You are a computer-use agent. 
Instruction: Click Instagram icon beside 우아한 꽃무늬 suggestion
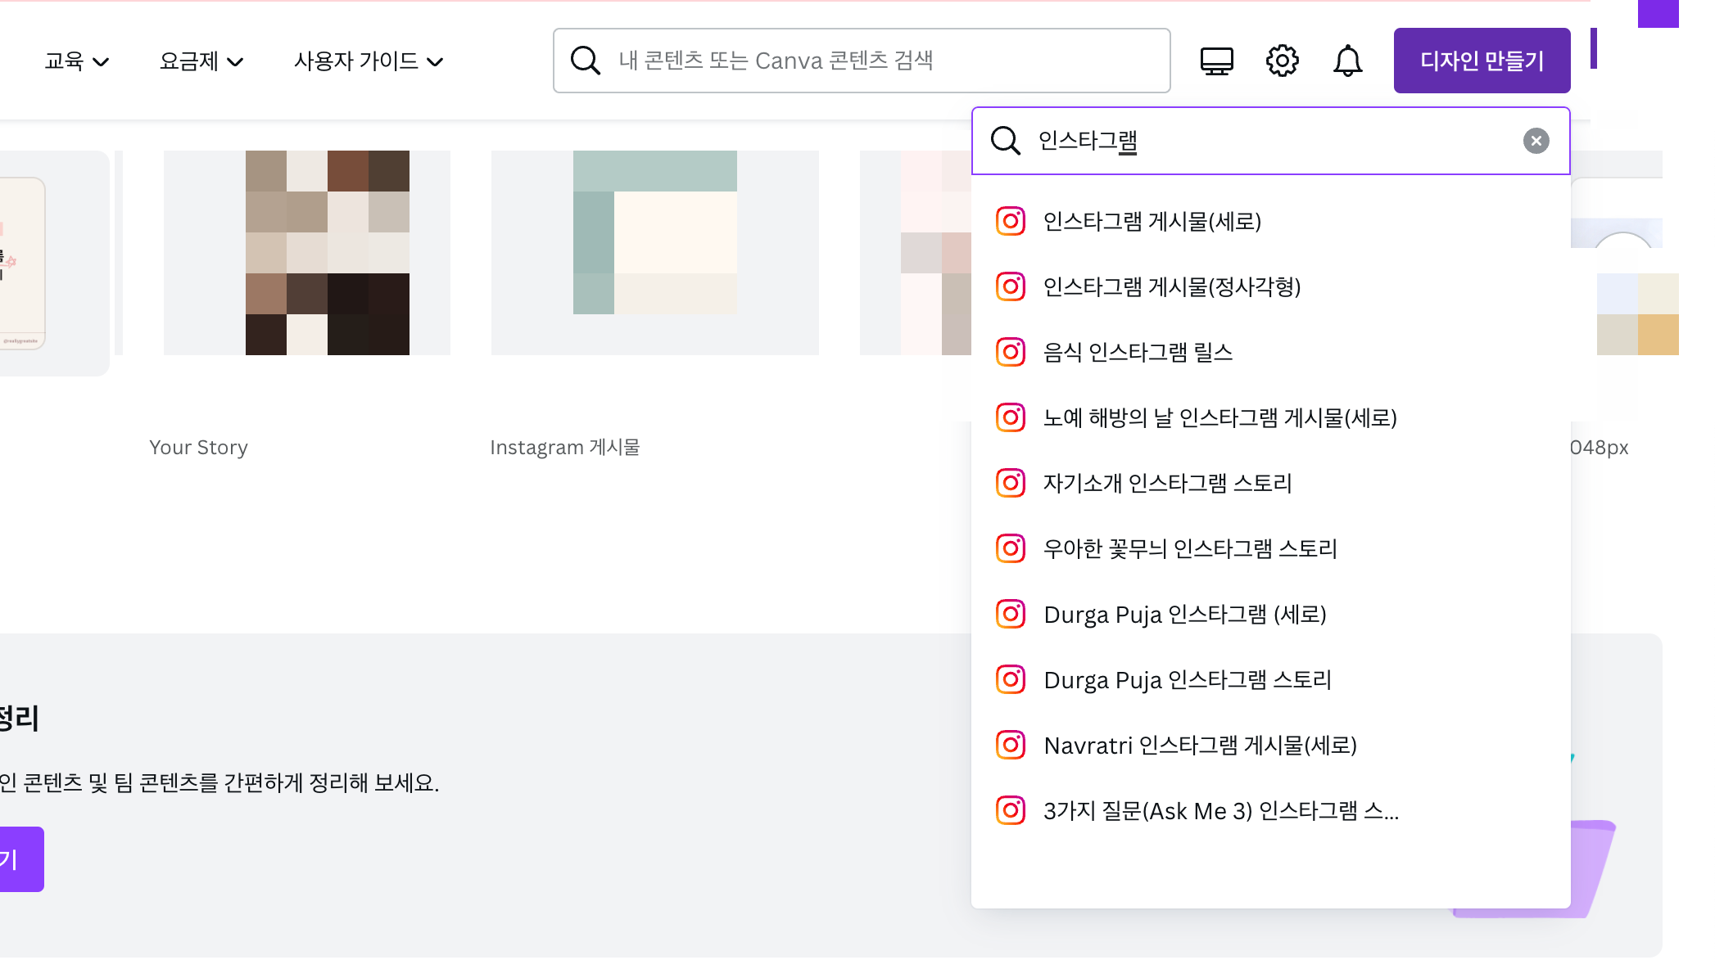[1010, 548]
